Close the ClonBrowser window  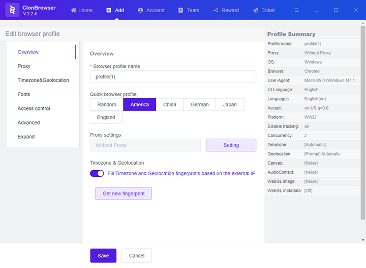pyautogui.click(x=356, y=10)
